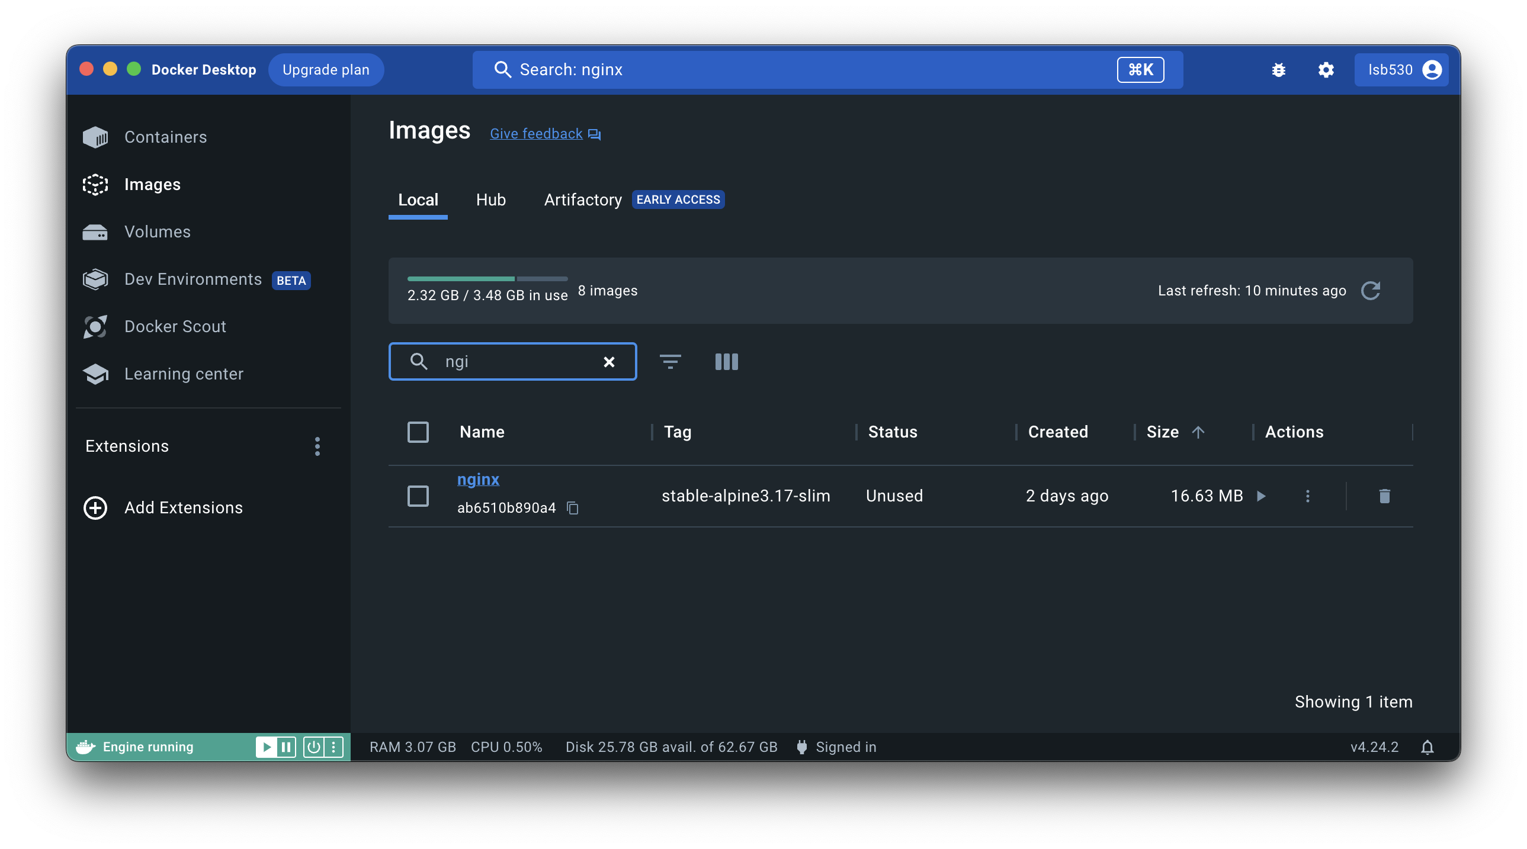Open the settings gear icon
1527x849 pixels.
click(x=1326, y=70)
